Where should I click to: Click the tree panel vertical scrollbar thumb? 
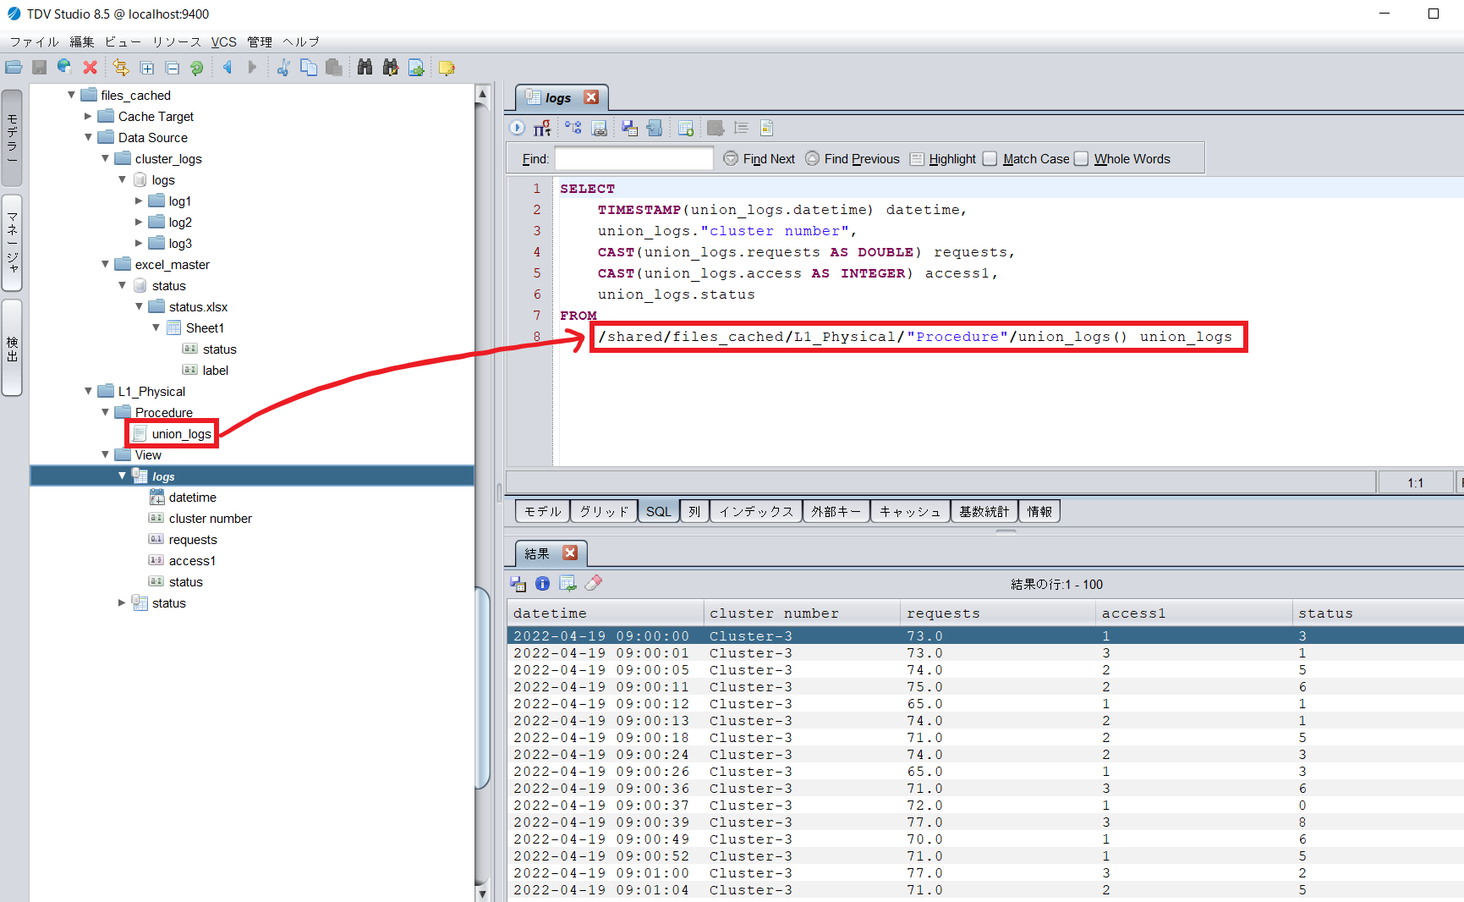[483, 687]
